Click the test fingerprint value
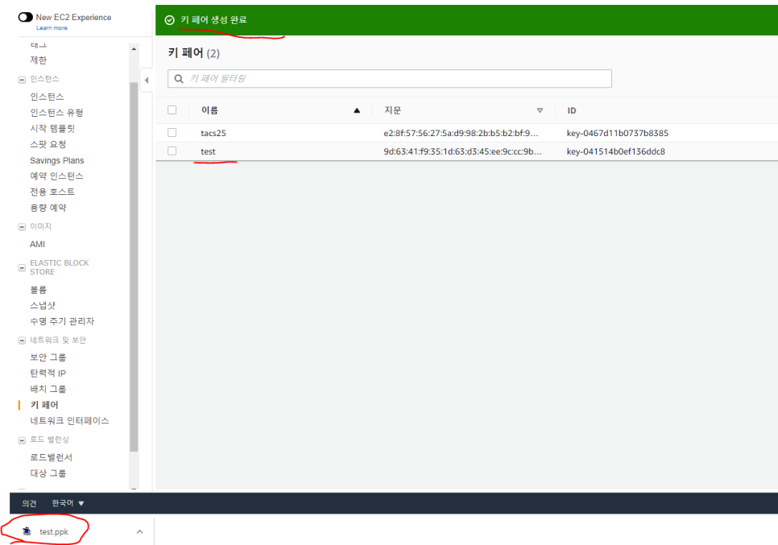The width and height of the screenshot is (778, 545). (462, 151)
